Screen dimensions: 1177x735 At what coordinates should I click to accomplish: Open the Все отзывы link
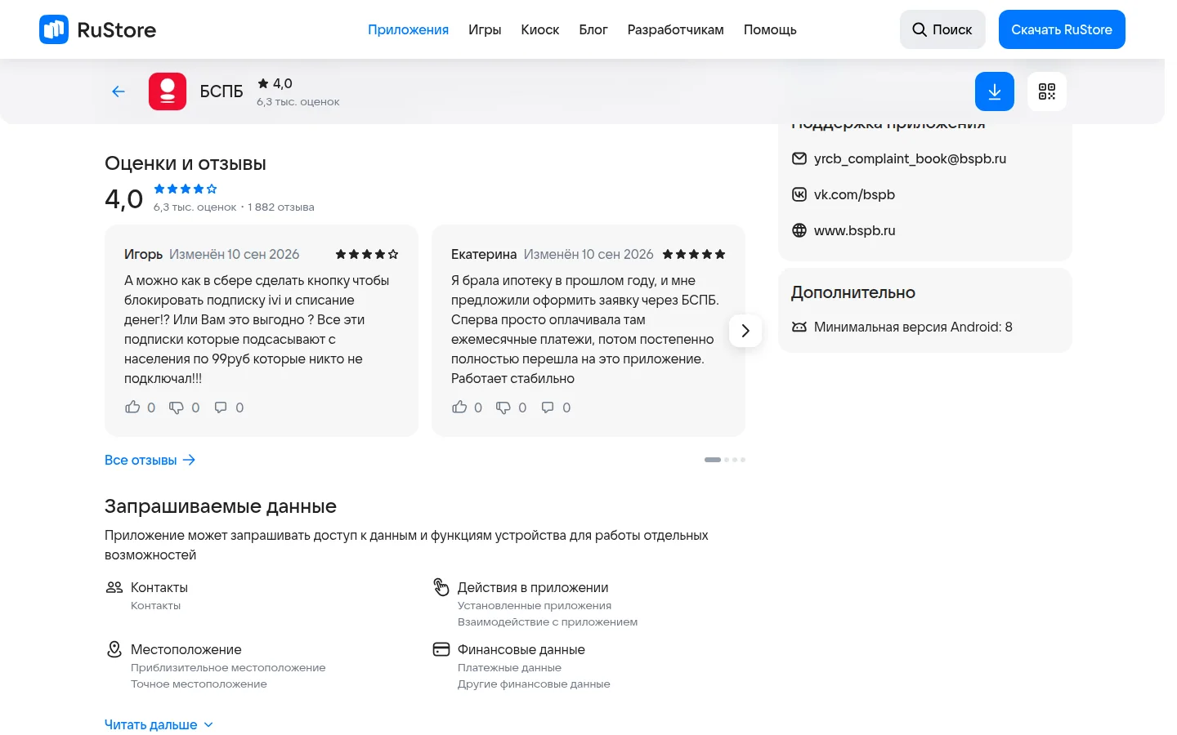point(150,460)
